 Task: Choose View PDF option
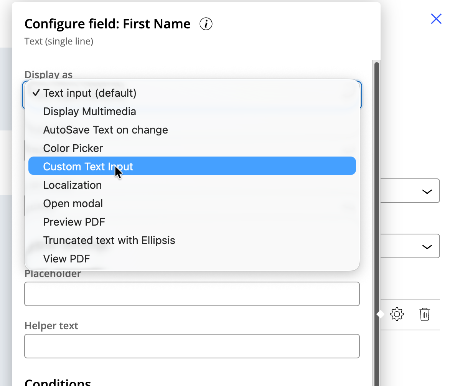coord(66,259)
